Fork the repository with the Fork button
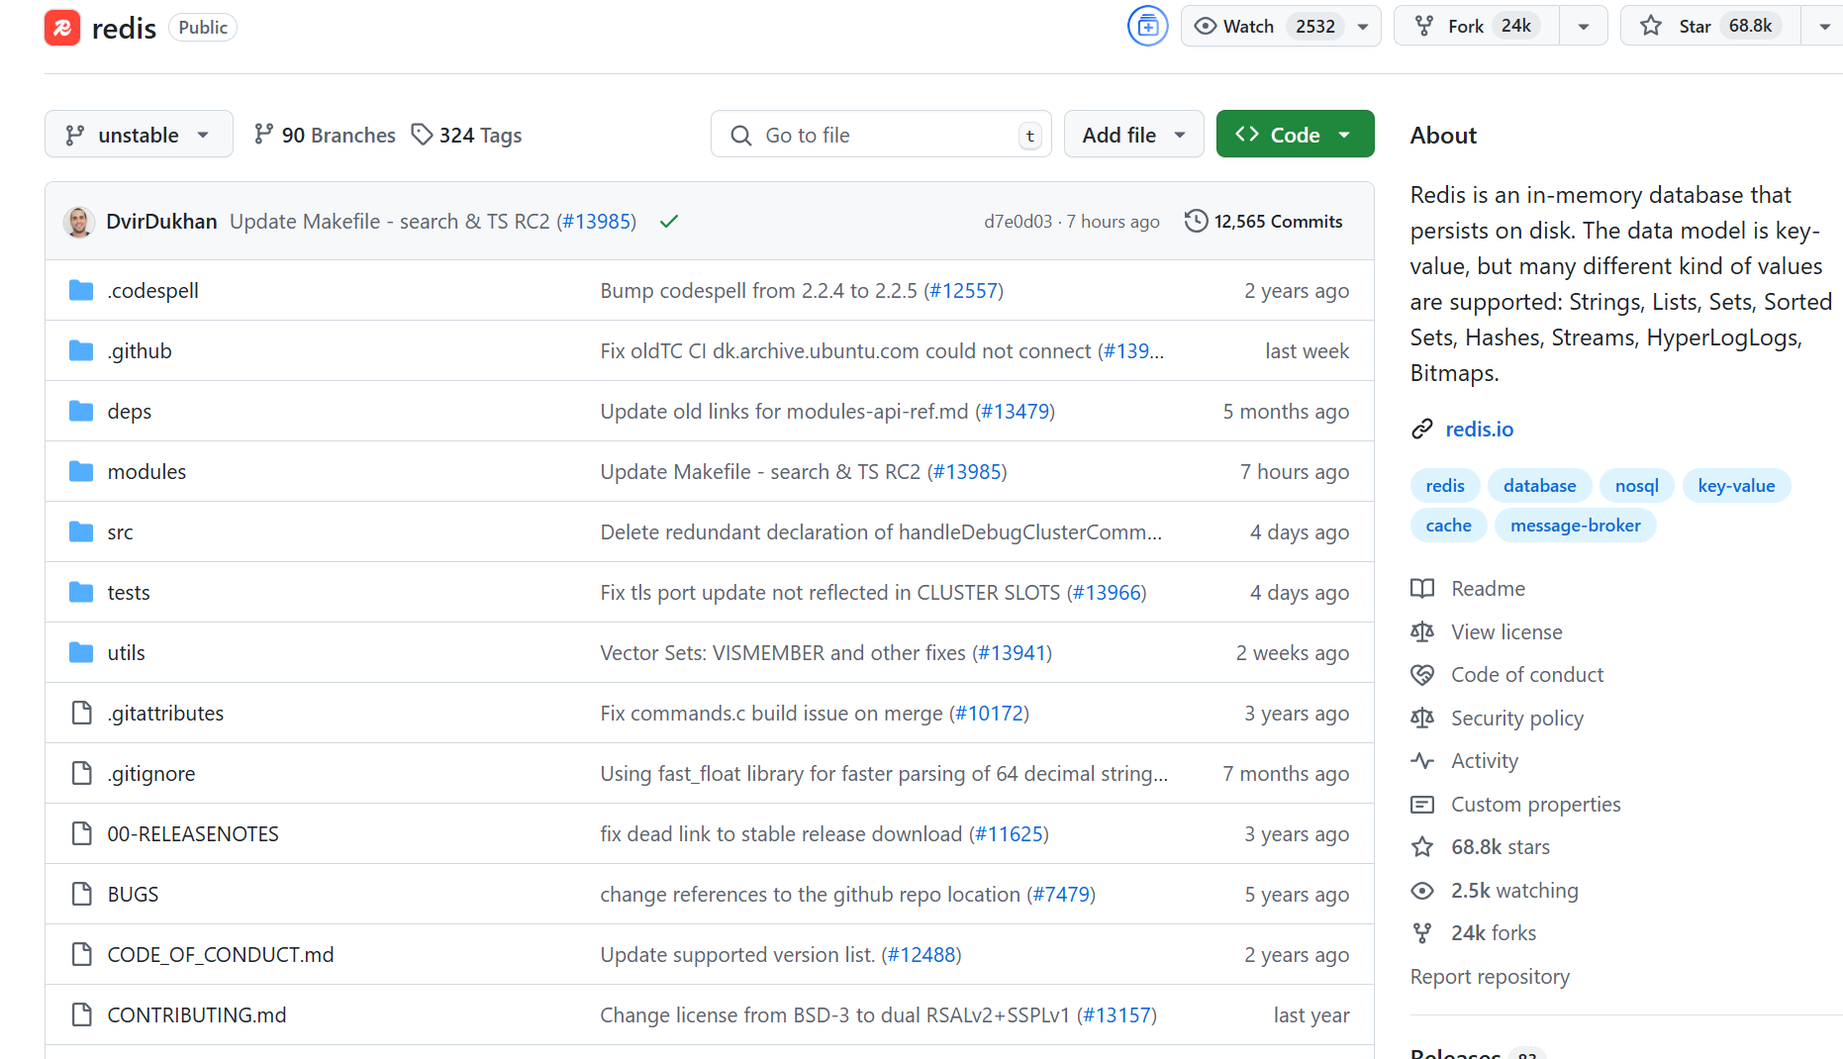This screenshot has height=1059, width=1843. 1477,27
